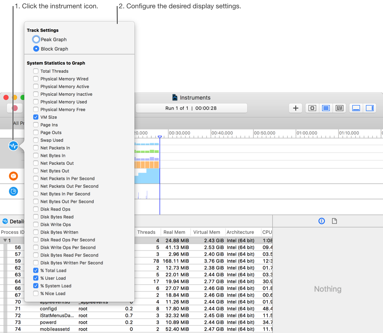383x333 pixels.
Task: Move the timeline playhead marker
Action: coord(160,137)
